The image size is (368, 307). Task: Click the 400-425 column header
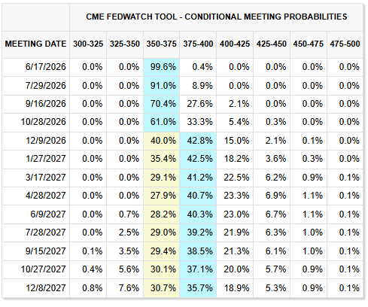point(235,44)
